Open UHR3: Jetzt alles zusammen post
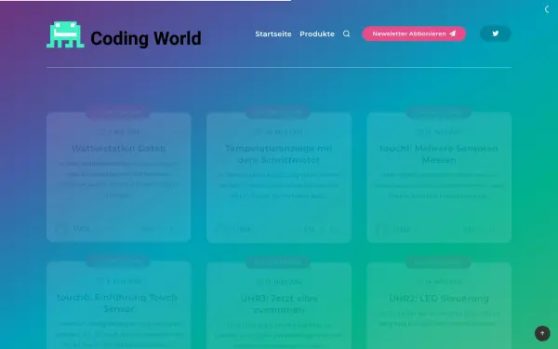 click(279, 303)
